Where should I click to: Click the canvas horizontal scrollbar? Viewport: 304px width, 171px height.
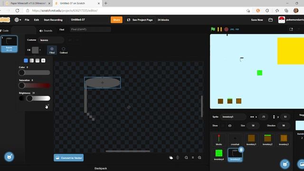[128, 151]
